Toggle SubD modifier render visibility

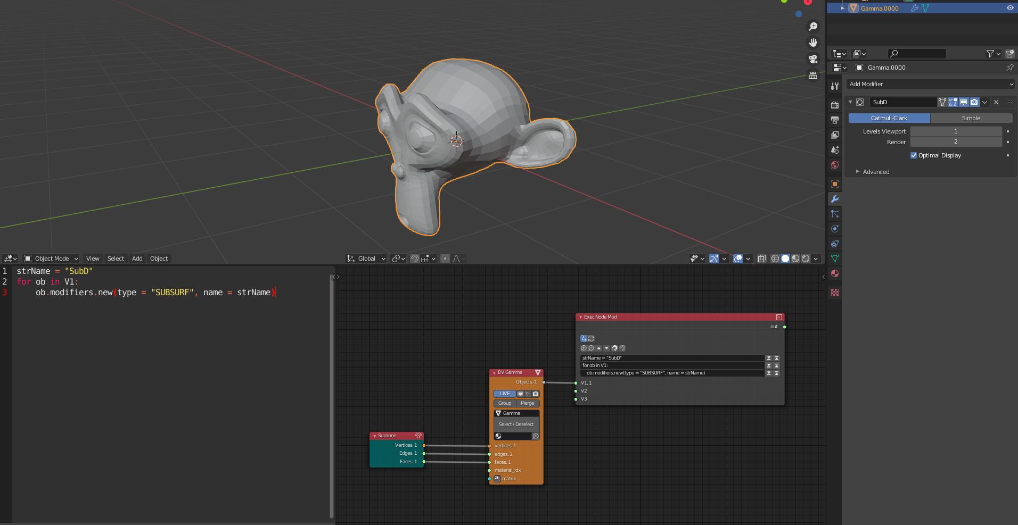(x=974, y=102)
